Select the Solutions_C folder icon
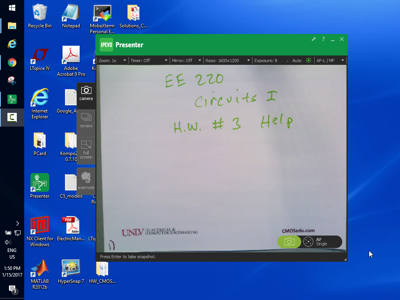The width and height of the screenshot is (400, 300). 134,16
